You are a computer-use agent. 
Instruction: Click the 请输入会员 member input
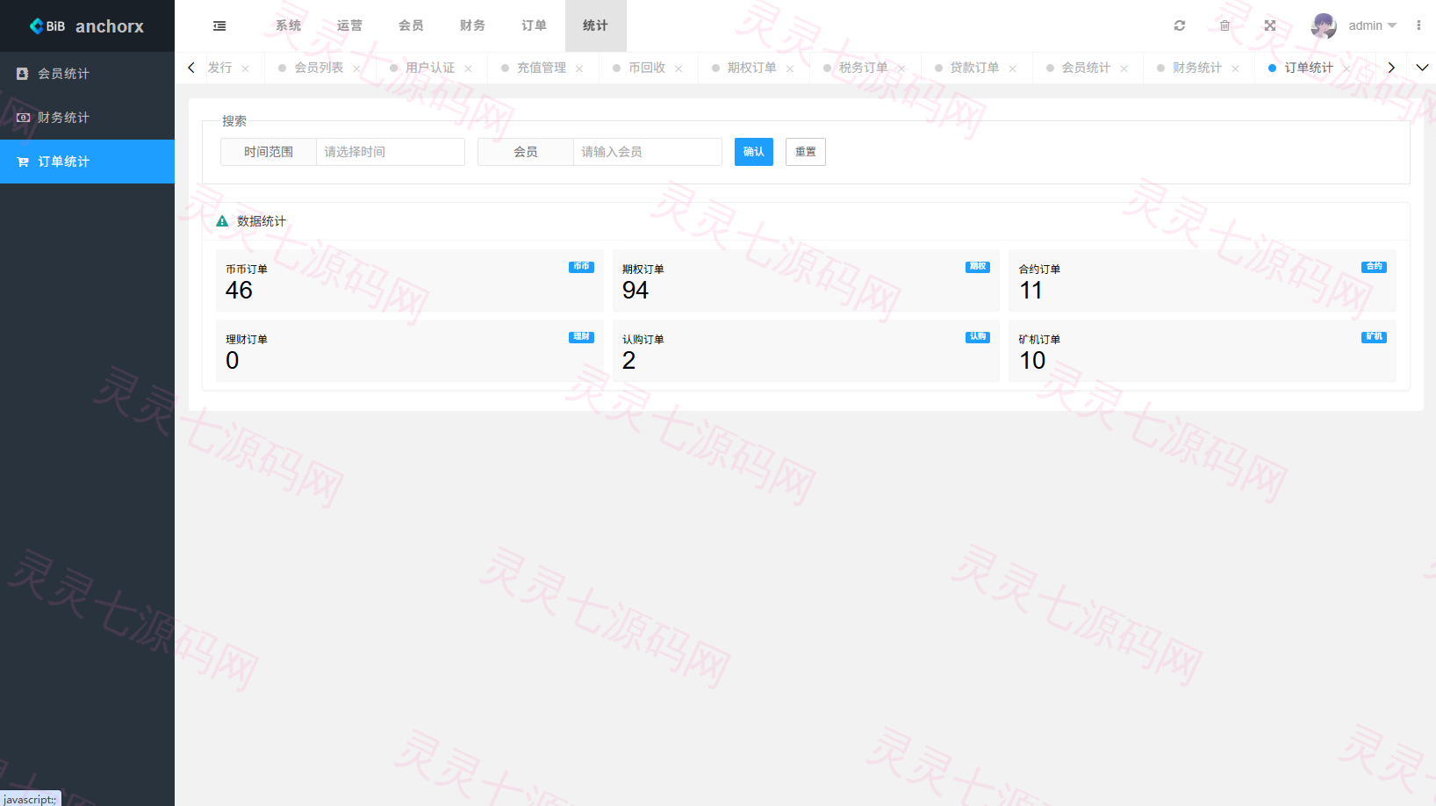tap(648, 152)
